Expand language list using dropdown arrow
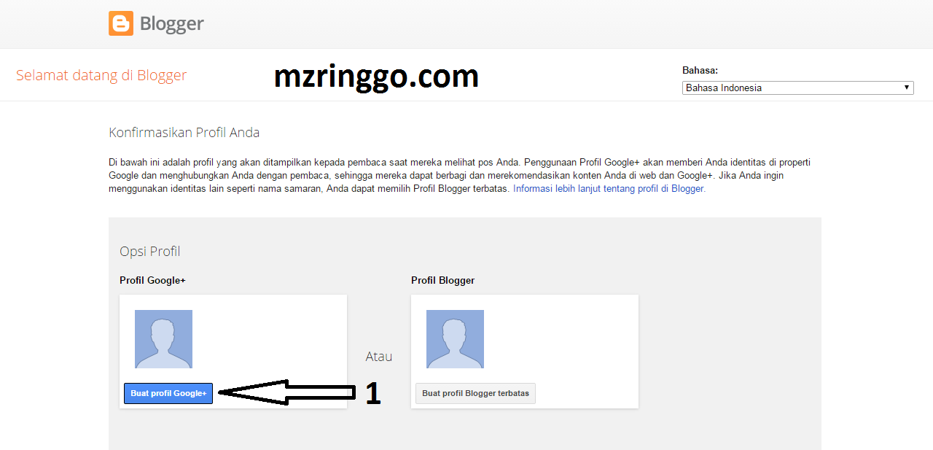This screenshot has height=450, width=933. (x=907, y=88)
